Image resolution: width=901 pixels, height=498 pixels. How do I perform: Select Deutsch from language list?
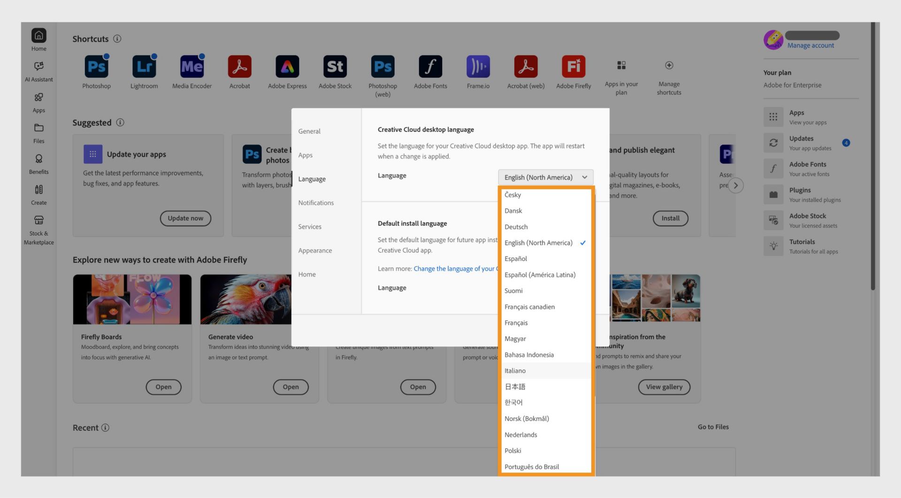545,227
